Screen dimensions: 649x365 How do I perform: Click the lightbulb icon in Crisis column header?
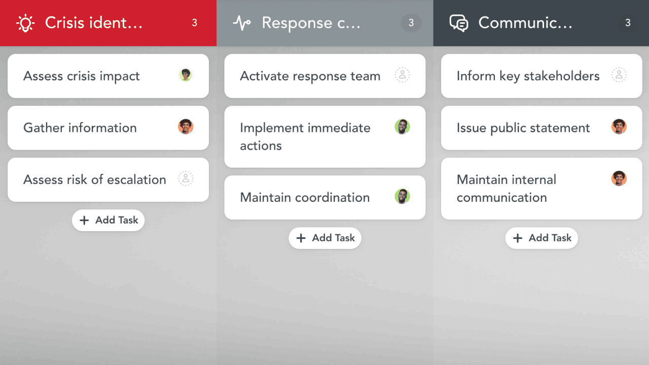coord(25,23)
